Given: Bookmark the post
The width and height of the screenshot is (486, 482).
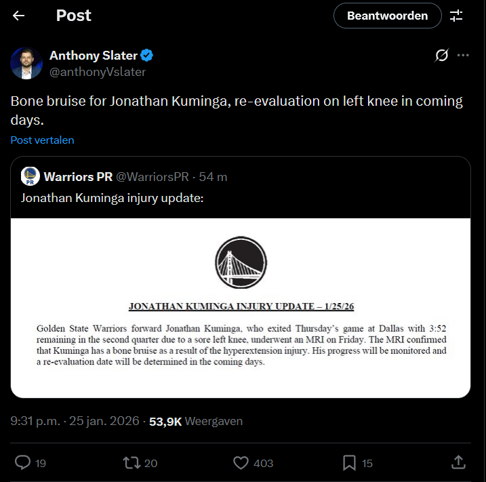Looking at the screenshot, I should point(349,462).
